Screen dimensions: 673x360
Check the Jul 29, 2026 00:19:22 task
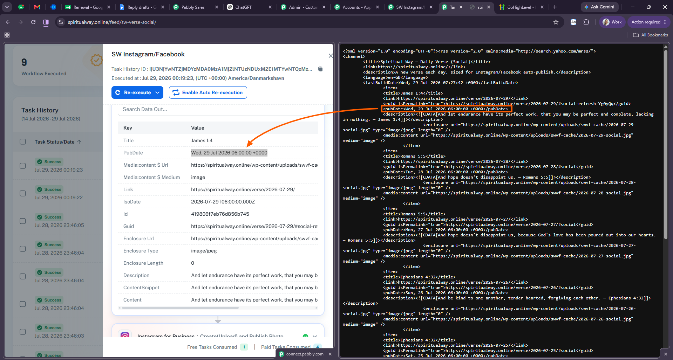point(23,193)
